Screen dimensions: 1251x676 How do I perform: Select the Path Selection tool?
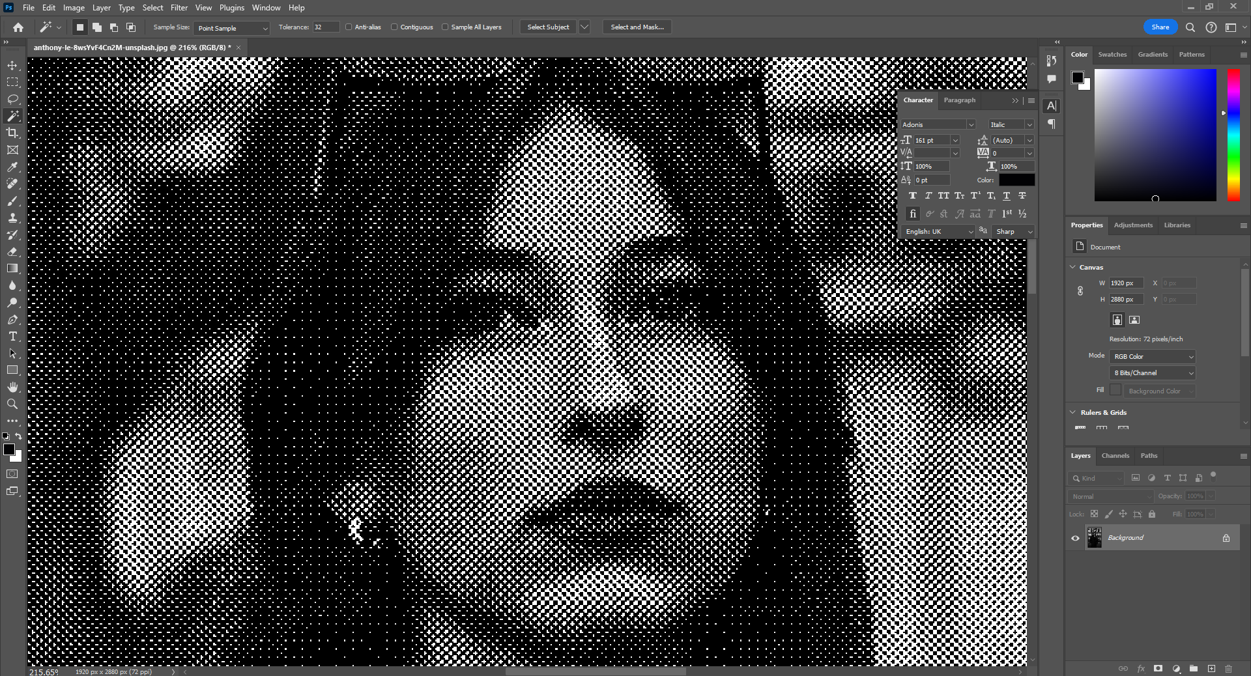coord(12,353)
